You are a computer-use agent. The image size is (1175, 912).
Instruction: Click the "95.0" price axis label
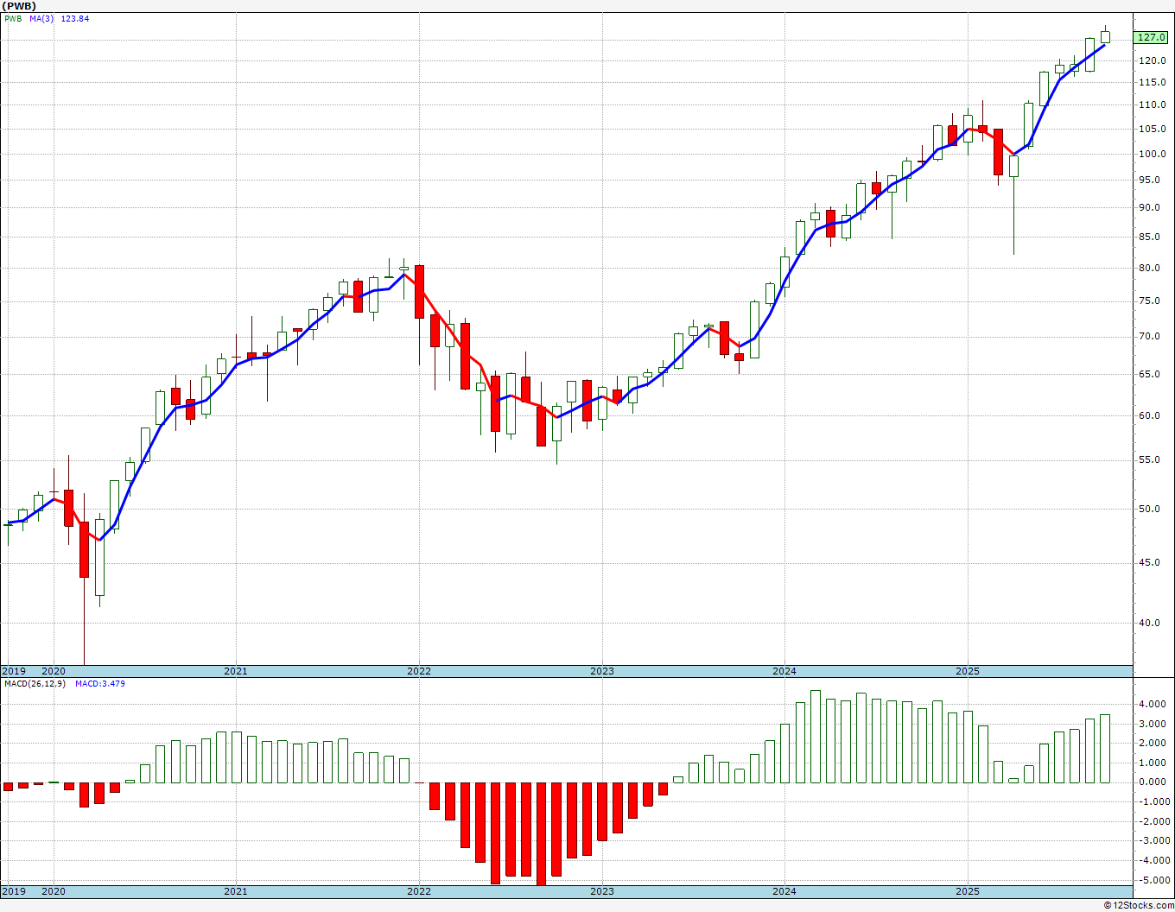tap(1150, 180)
